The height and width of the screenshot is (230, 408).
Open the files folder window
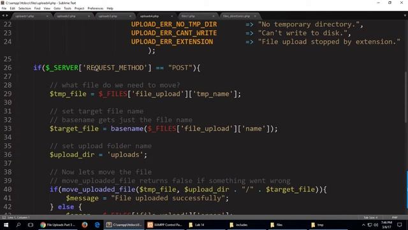288,225
